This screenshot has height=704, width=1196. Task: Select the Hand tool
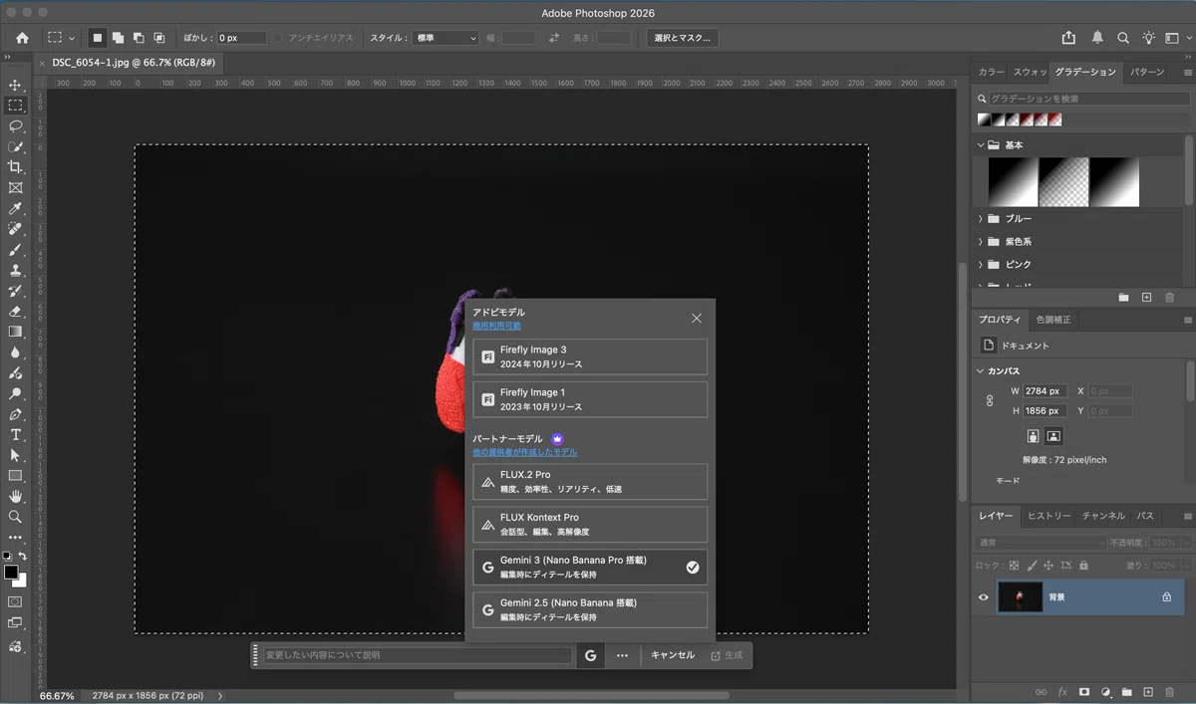15,496
